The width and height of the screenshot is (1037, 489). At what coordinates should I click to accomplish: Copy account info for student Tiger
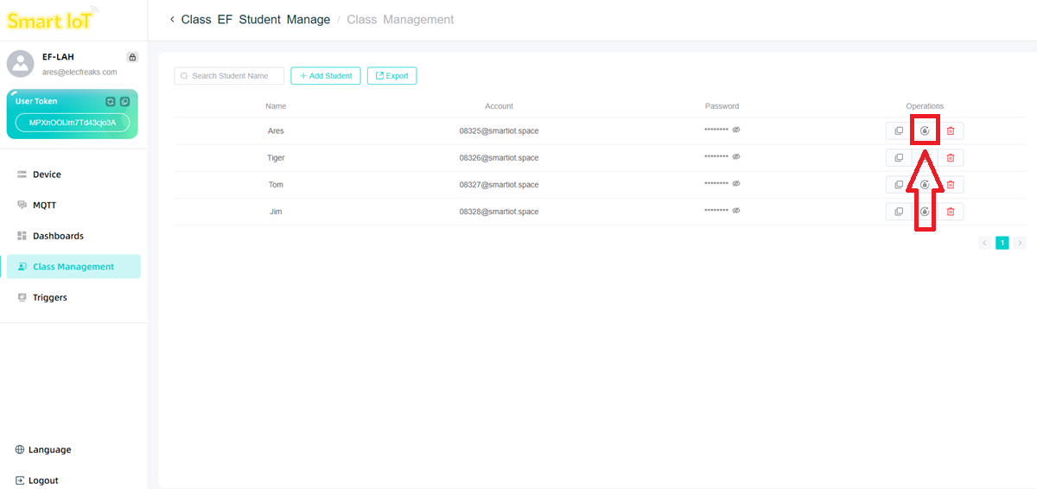coord(899,158)
